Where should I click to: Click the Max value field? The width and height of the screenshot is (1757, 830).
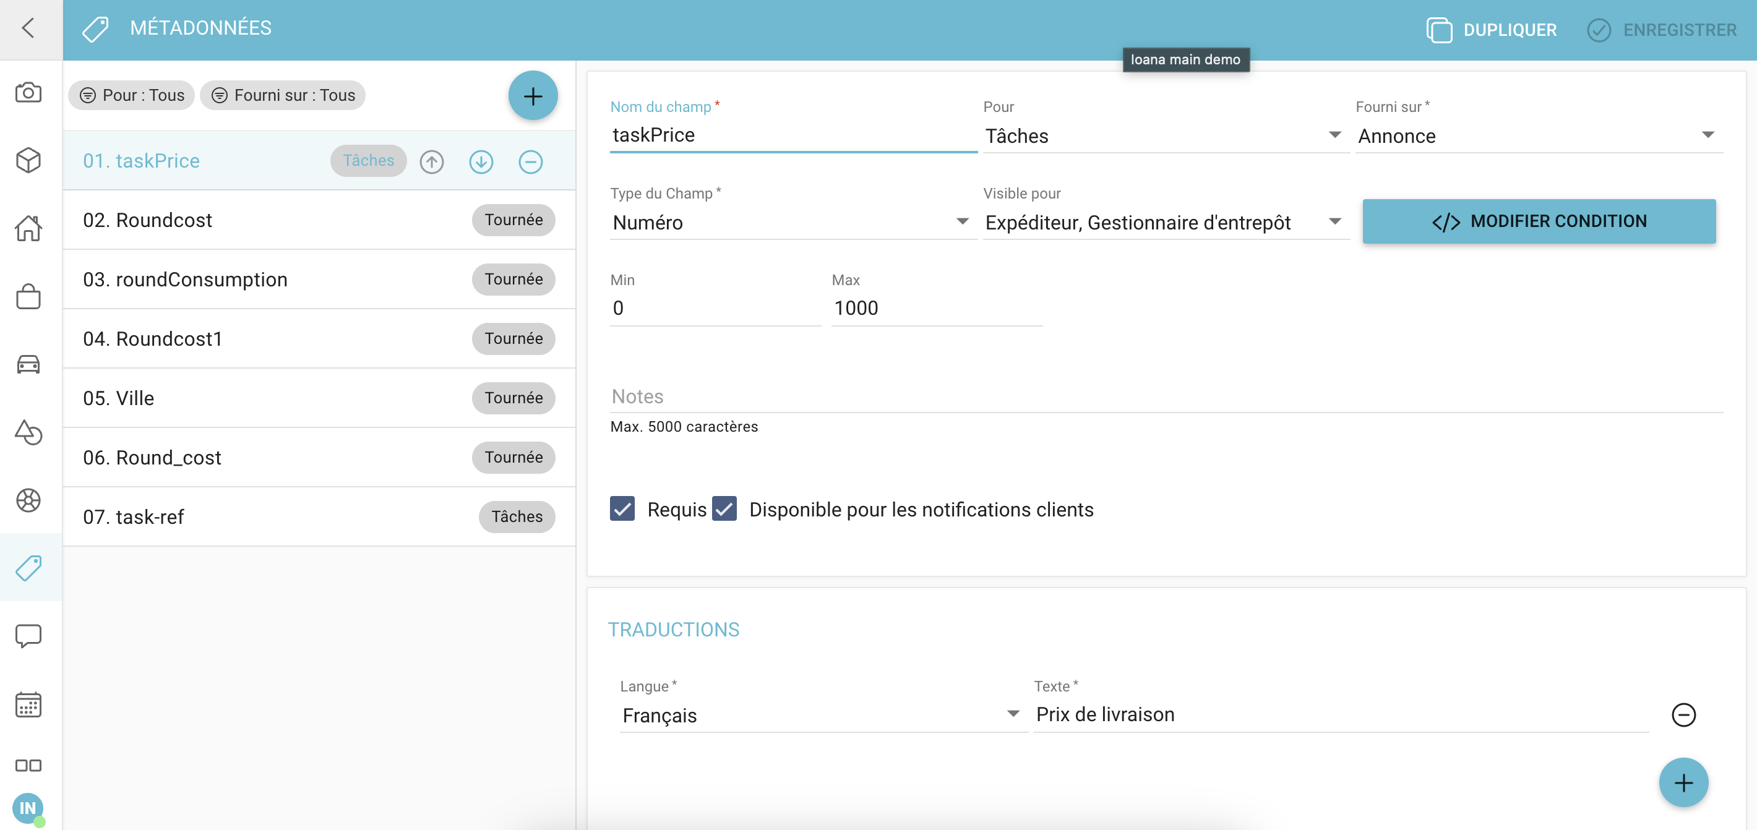point(937,308)
